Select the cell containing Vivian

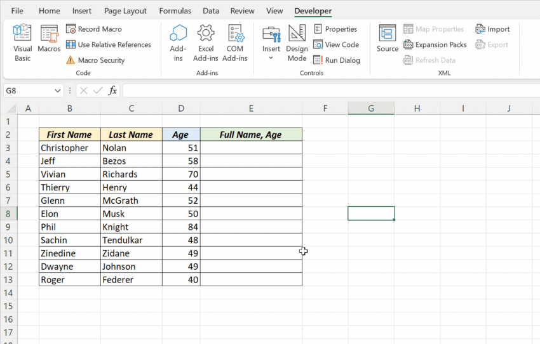pyautogui.click(x=70, y=174)
